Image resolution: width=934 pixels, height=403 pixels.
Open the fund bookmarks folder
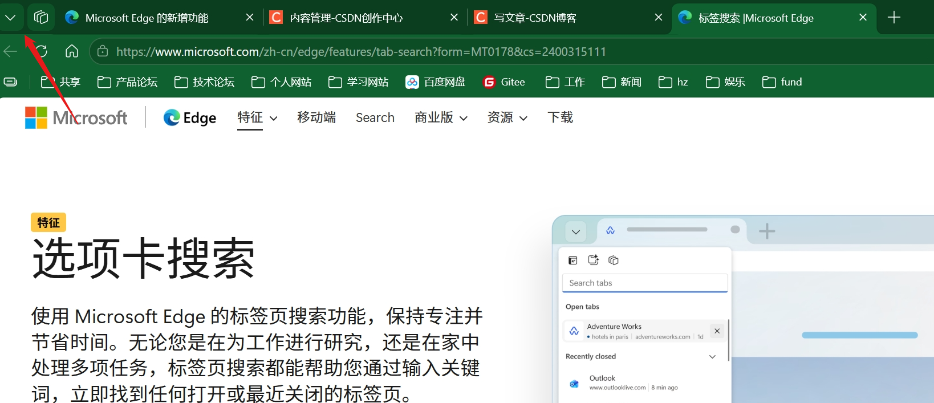782,82
